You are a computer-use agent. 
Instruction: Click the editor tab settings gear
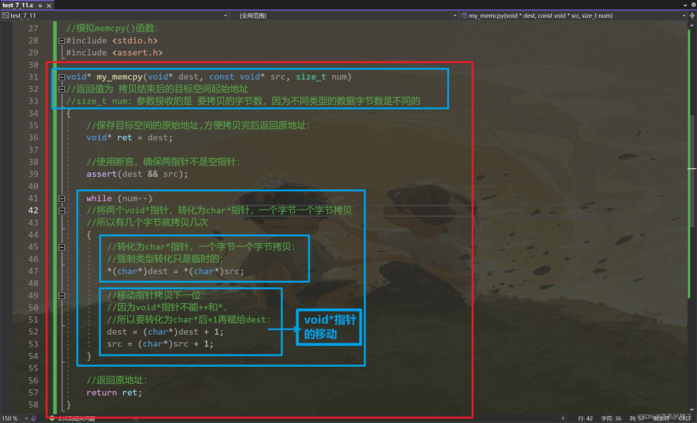[x=693, y=5]
